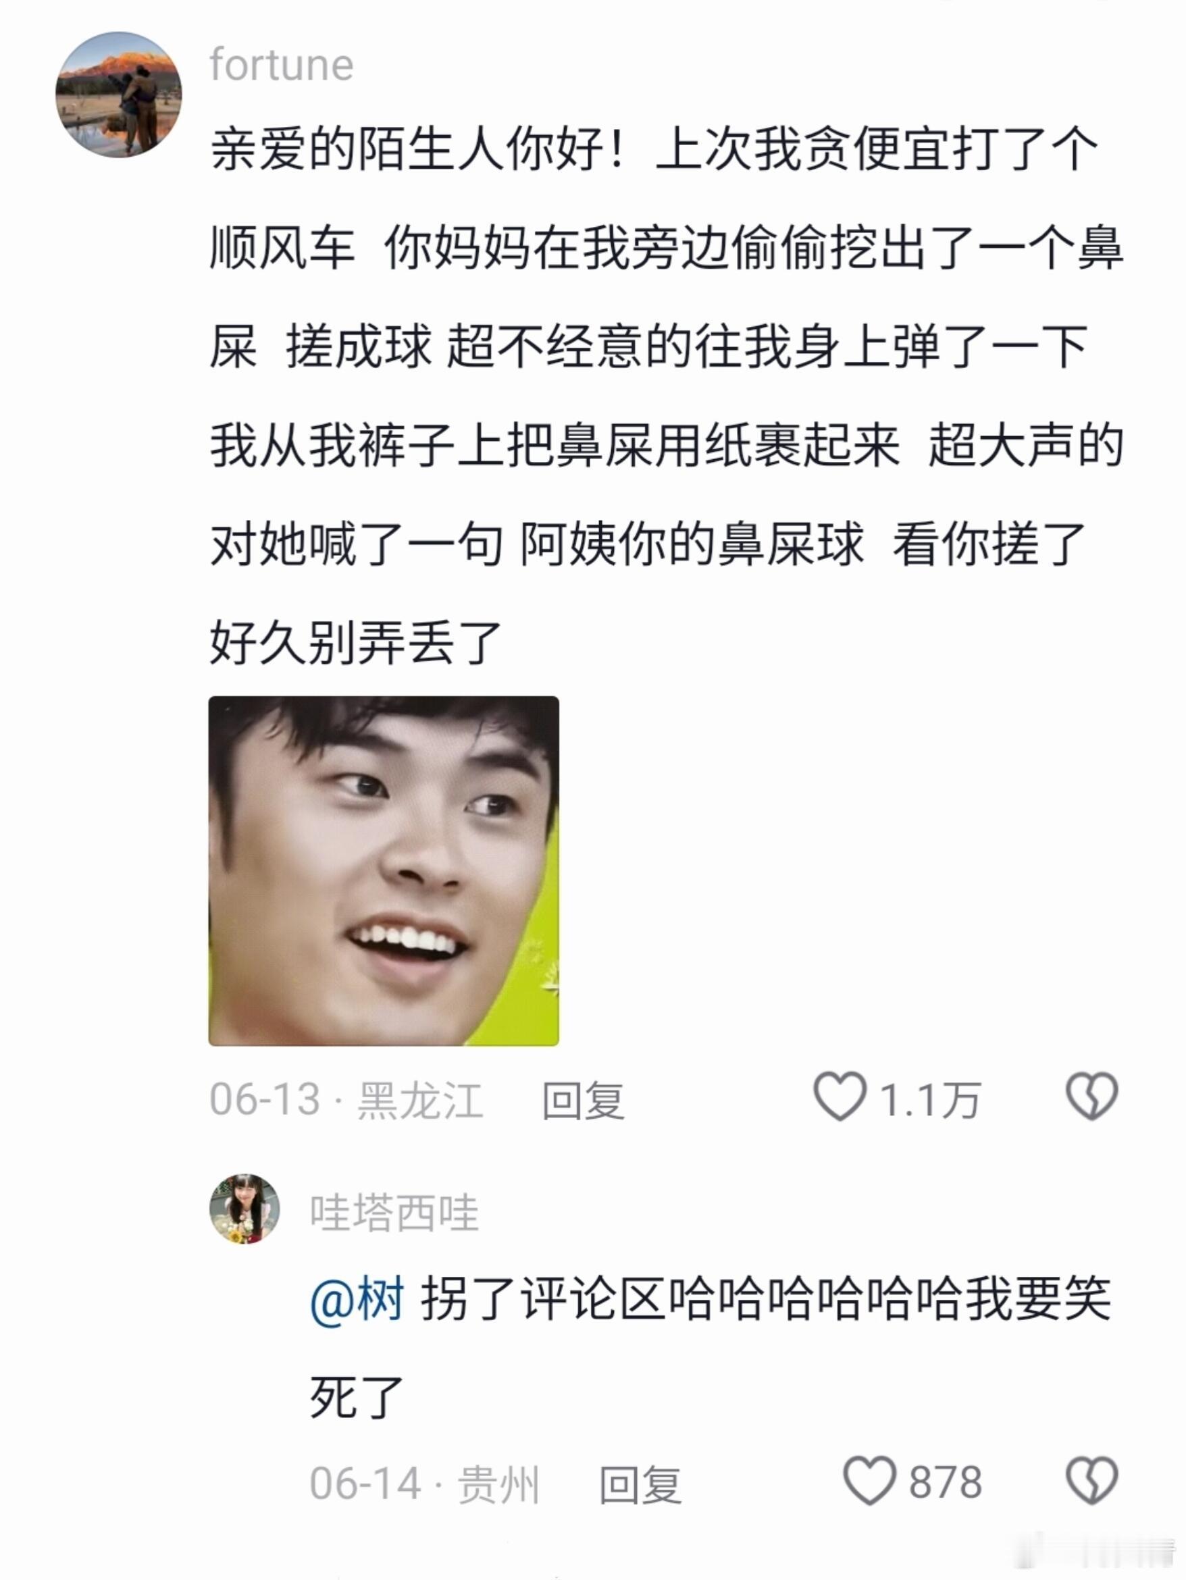Reply to 哇塔西哇's comment via 回复

[640, 1484]
